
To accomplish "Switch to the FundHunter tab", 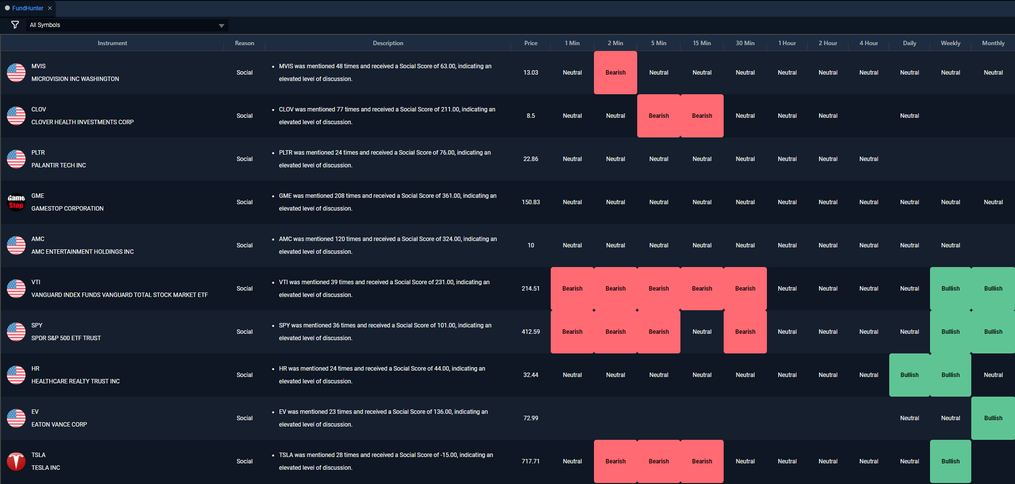I will pos(28,8).
